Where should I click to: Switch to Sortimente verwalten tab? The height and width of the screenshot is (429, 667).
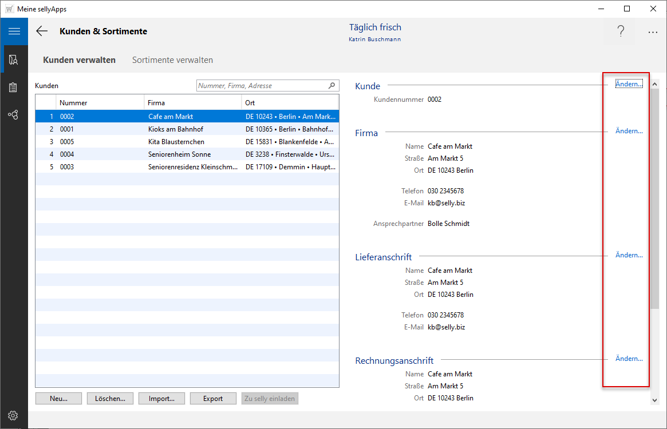click(172, 60)
